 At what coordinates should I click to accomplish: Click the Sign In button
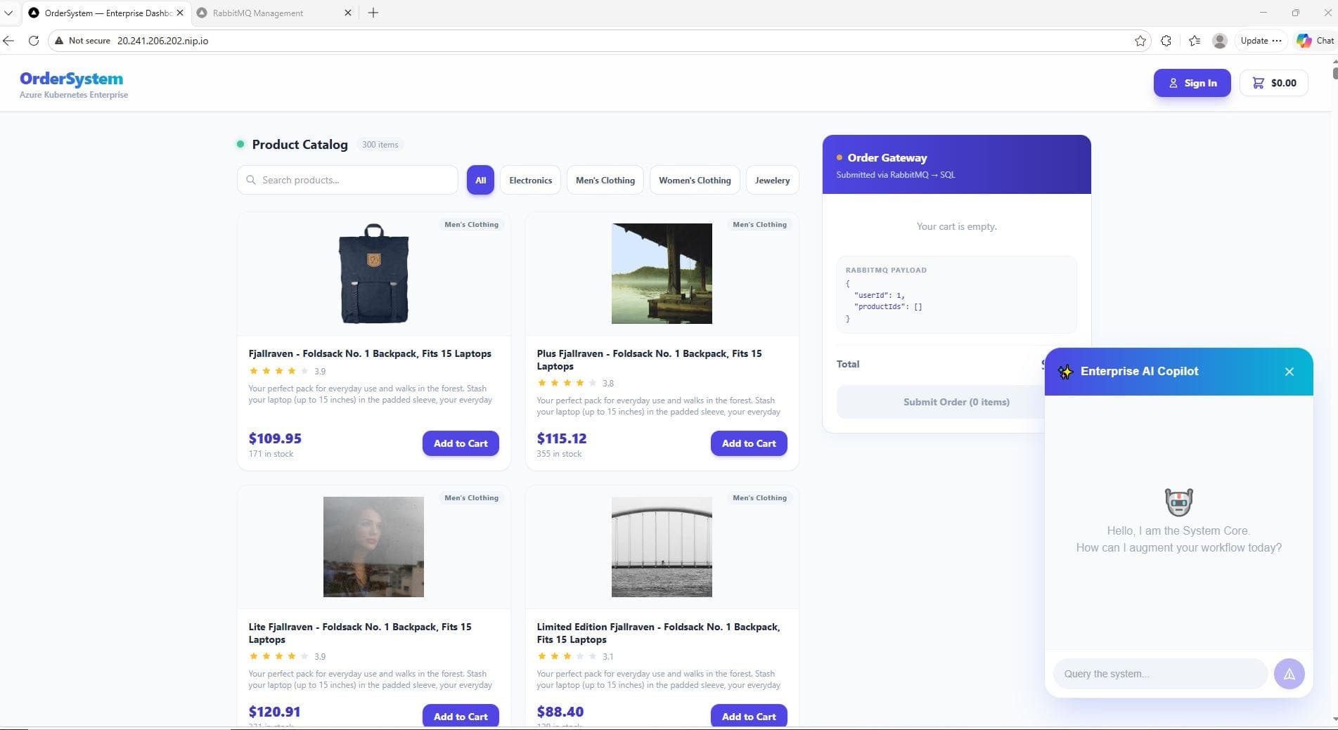tap(1192, 83)
